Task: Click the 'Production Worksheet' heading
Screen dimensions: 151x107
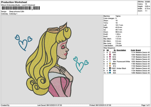Action: click(14, 2)
